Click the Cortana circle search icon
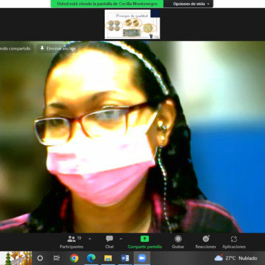Screen dimensions: 265x265 (40, 258)
